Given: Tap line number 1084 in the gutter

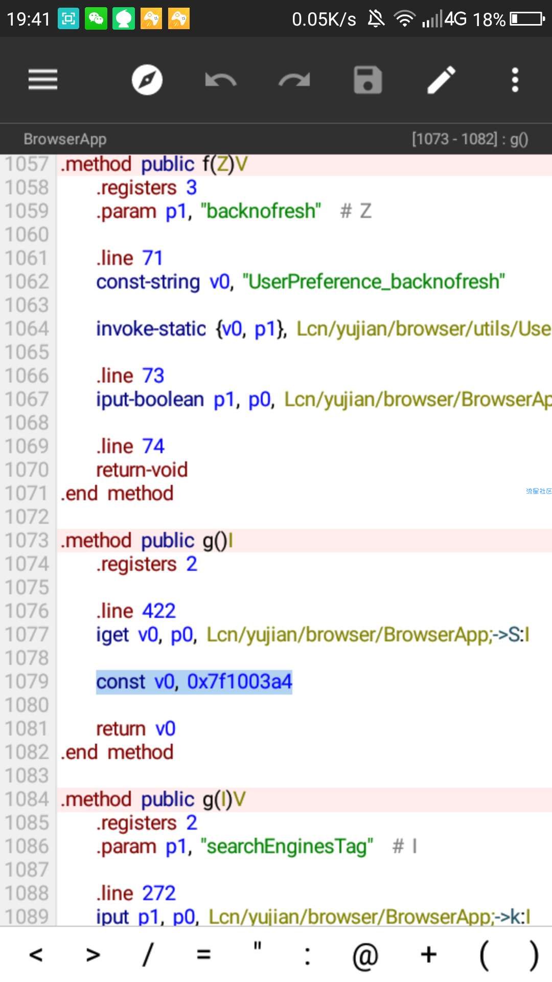Looking at the screenshot, I should [x=27, y=799].
